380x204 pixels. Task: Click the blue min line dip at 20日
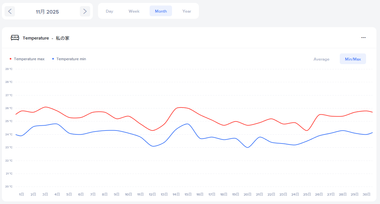click(x=248, y=147)
